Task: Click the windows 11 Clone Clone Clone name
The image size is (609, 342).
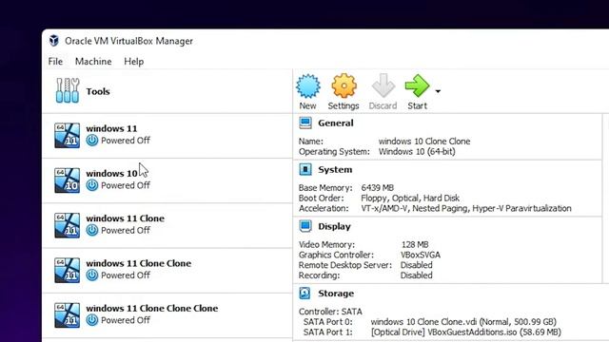Action: click(x=152, y=308)
